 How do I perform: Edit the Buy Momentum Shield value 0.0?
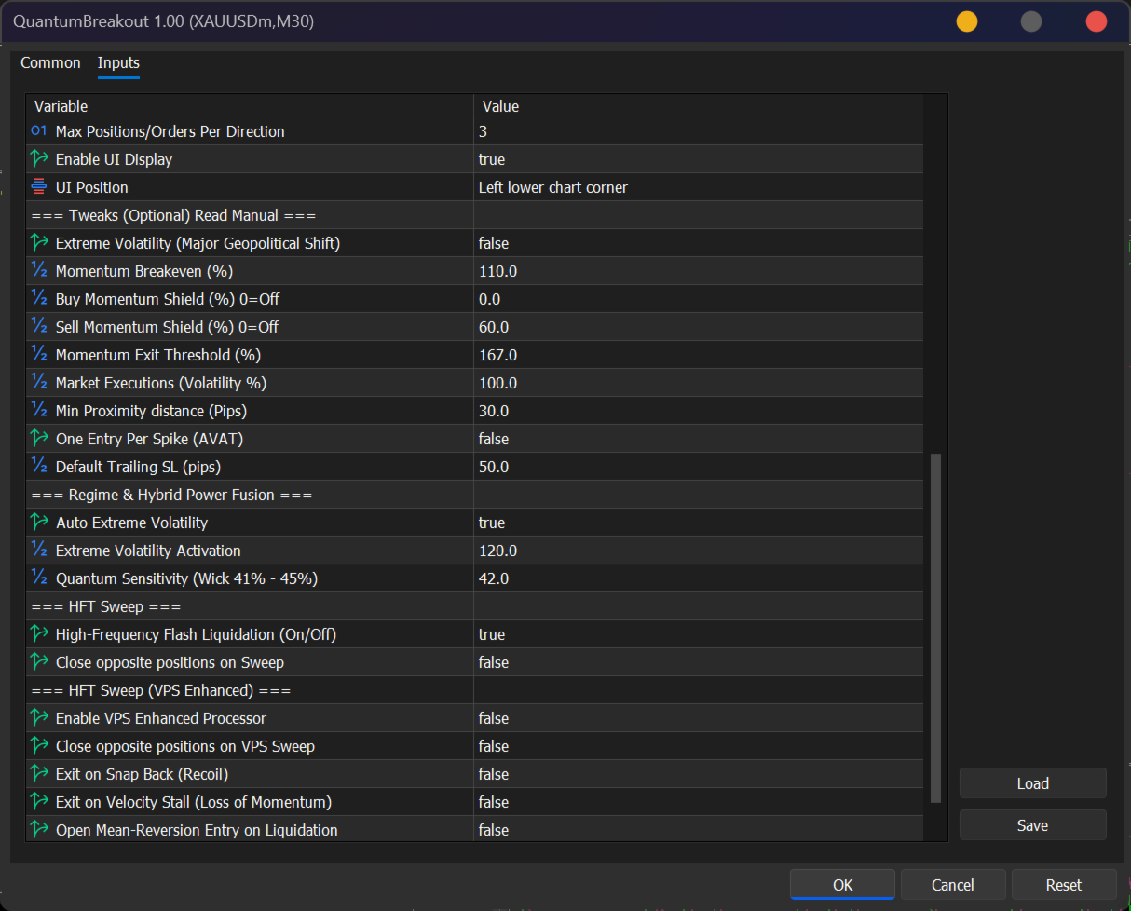point(698,299)
